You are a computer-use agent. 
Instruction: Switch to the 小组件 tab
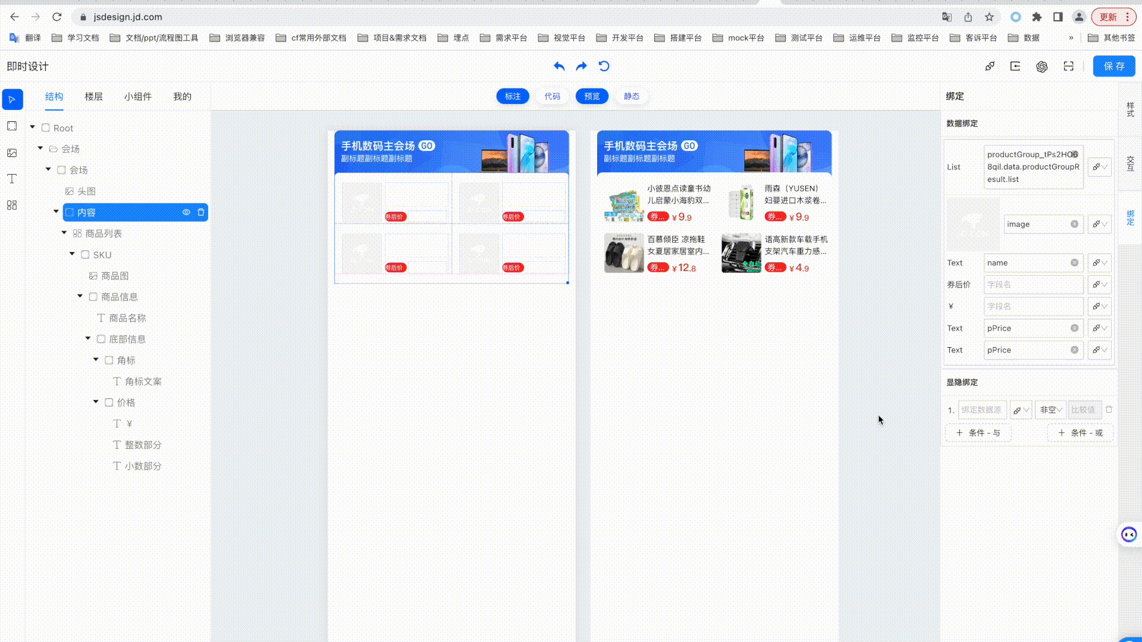pos(138,96)
